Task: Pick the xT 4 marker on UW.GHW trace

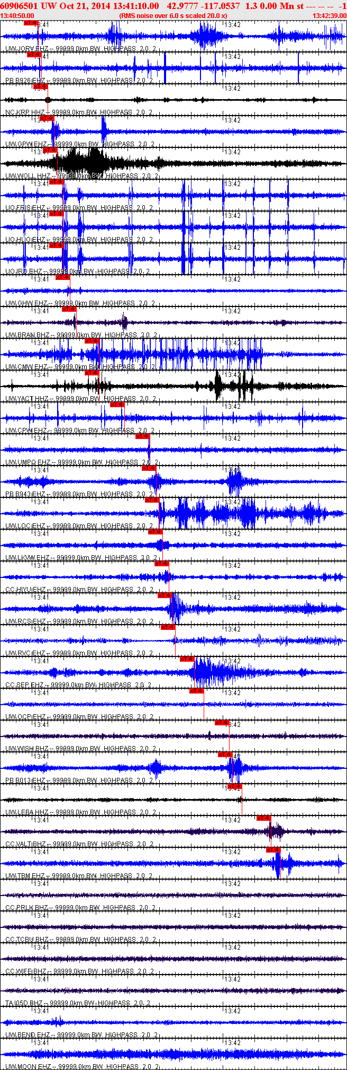Action: point(63,277)
